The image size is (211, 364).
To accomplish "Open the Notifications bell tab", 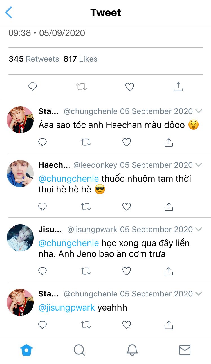I will coord(132,350).
